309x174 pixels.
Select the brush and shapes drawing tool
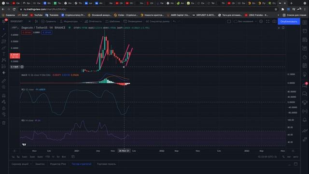point(4,47)
